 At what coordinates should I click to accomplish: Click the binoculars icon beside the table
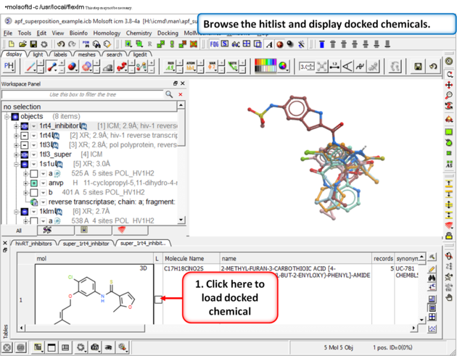(x=432, y=278)
